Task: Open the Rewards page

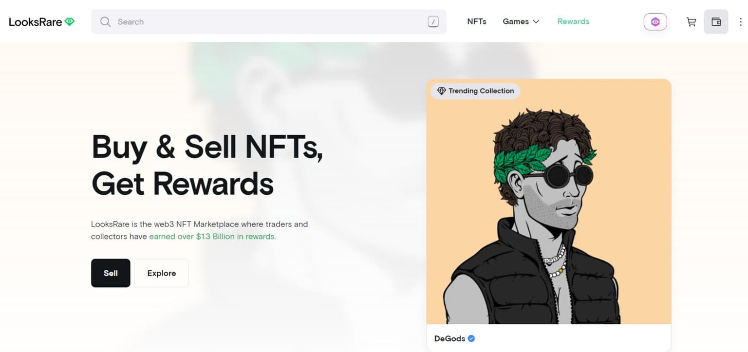Action: tap(573, 21)
